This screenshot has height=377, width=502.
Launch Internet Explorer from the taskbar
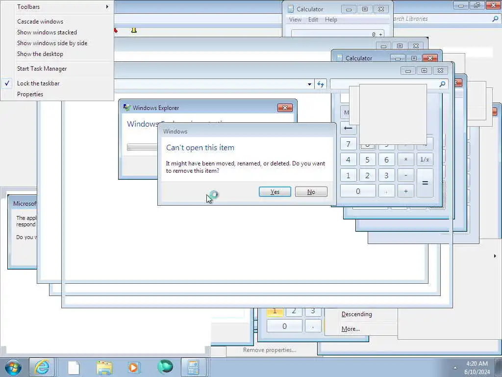[42, 367]
